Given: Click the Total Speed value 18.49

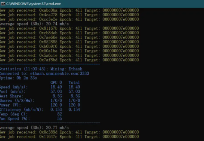Looking at the screenshot, I should tap(74, 87).
